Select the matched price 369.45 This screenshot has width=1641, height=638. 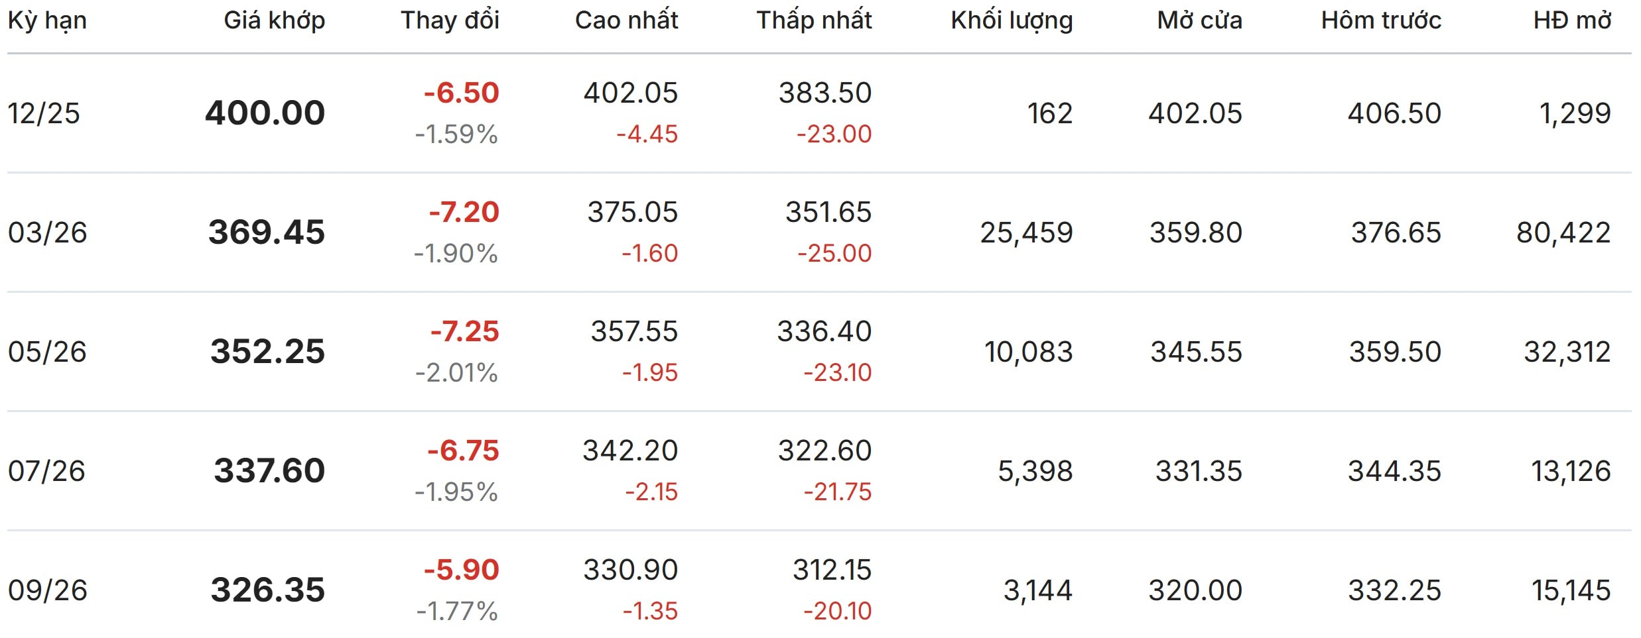tap(267, 233)
